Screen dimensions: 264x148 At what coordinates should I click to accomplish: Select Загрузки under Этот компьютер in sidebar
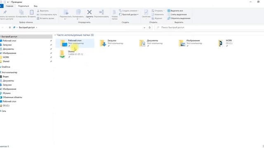[7, 85]
